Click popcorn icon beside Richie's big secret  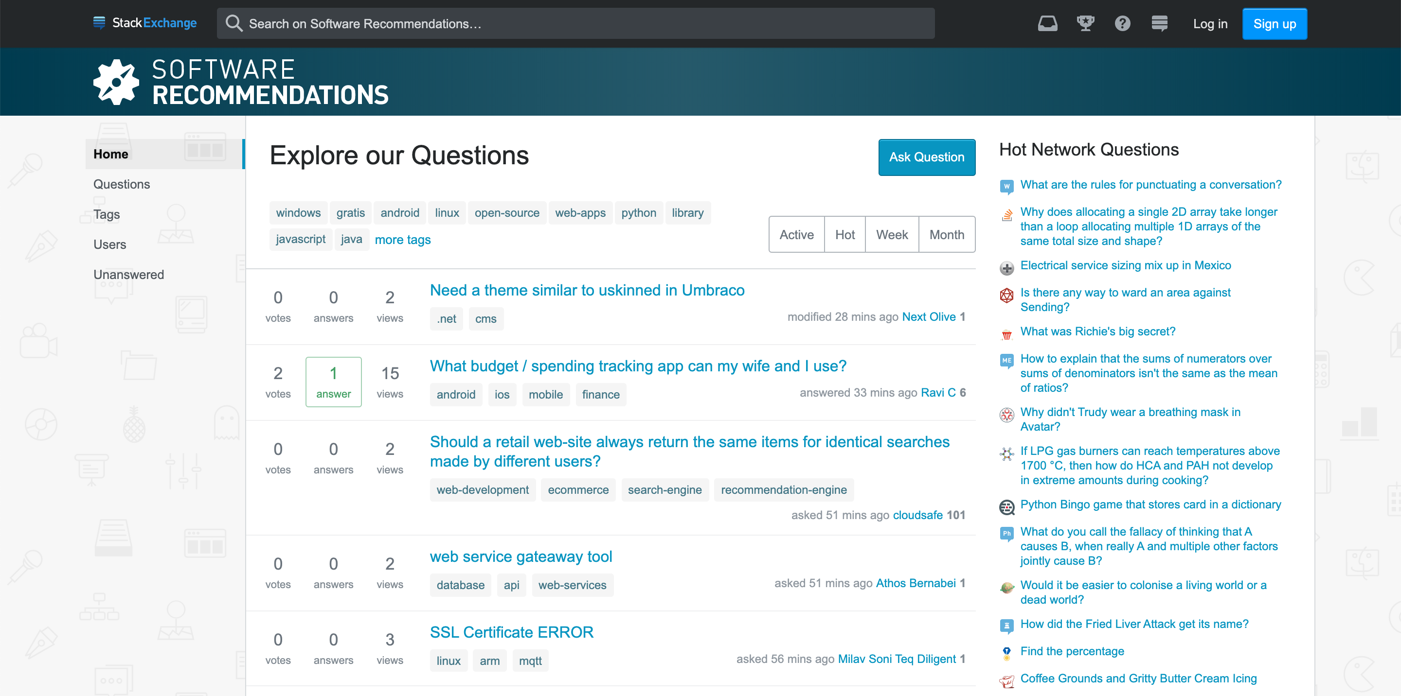pyautogui.click(x=1006, y=334)
